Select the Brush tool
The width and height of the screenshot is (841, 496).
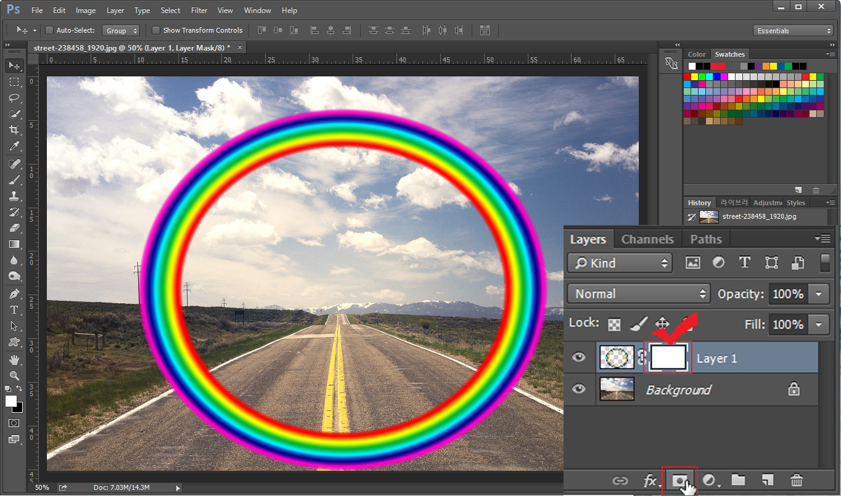pyautogui.click(x=14, y=180)
